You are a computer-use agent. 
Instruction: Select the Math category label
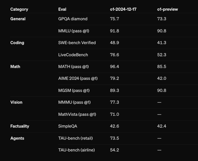tap(15, 66)
